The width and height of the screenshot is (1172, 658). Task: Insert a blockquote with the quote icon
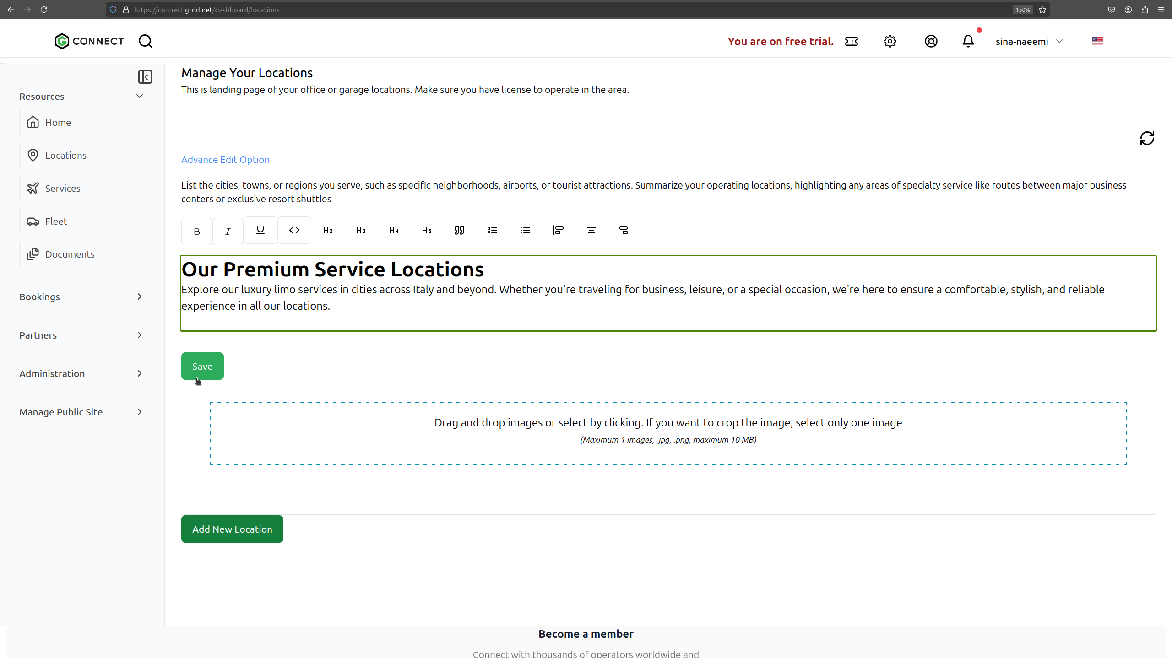(460, 230)
